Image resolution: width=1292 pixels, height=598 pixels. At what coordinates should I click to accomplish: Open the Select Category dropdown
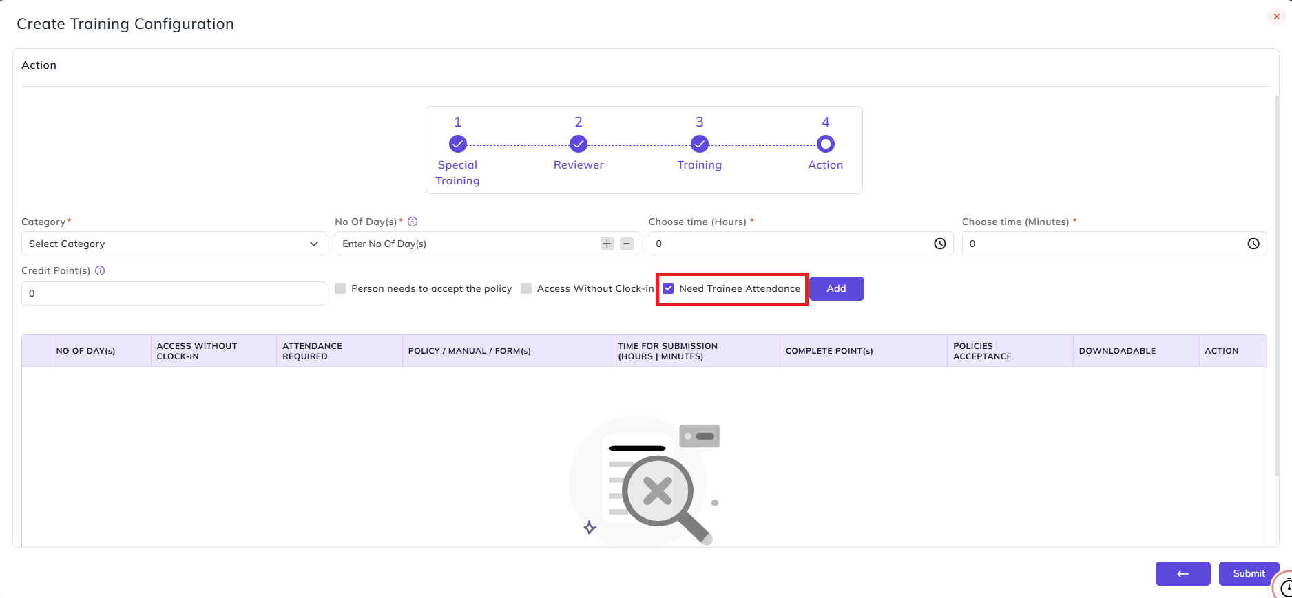tap(174, 244)
